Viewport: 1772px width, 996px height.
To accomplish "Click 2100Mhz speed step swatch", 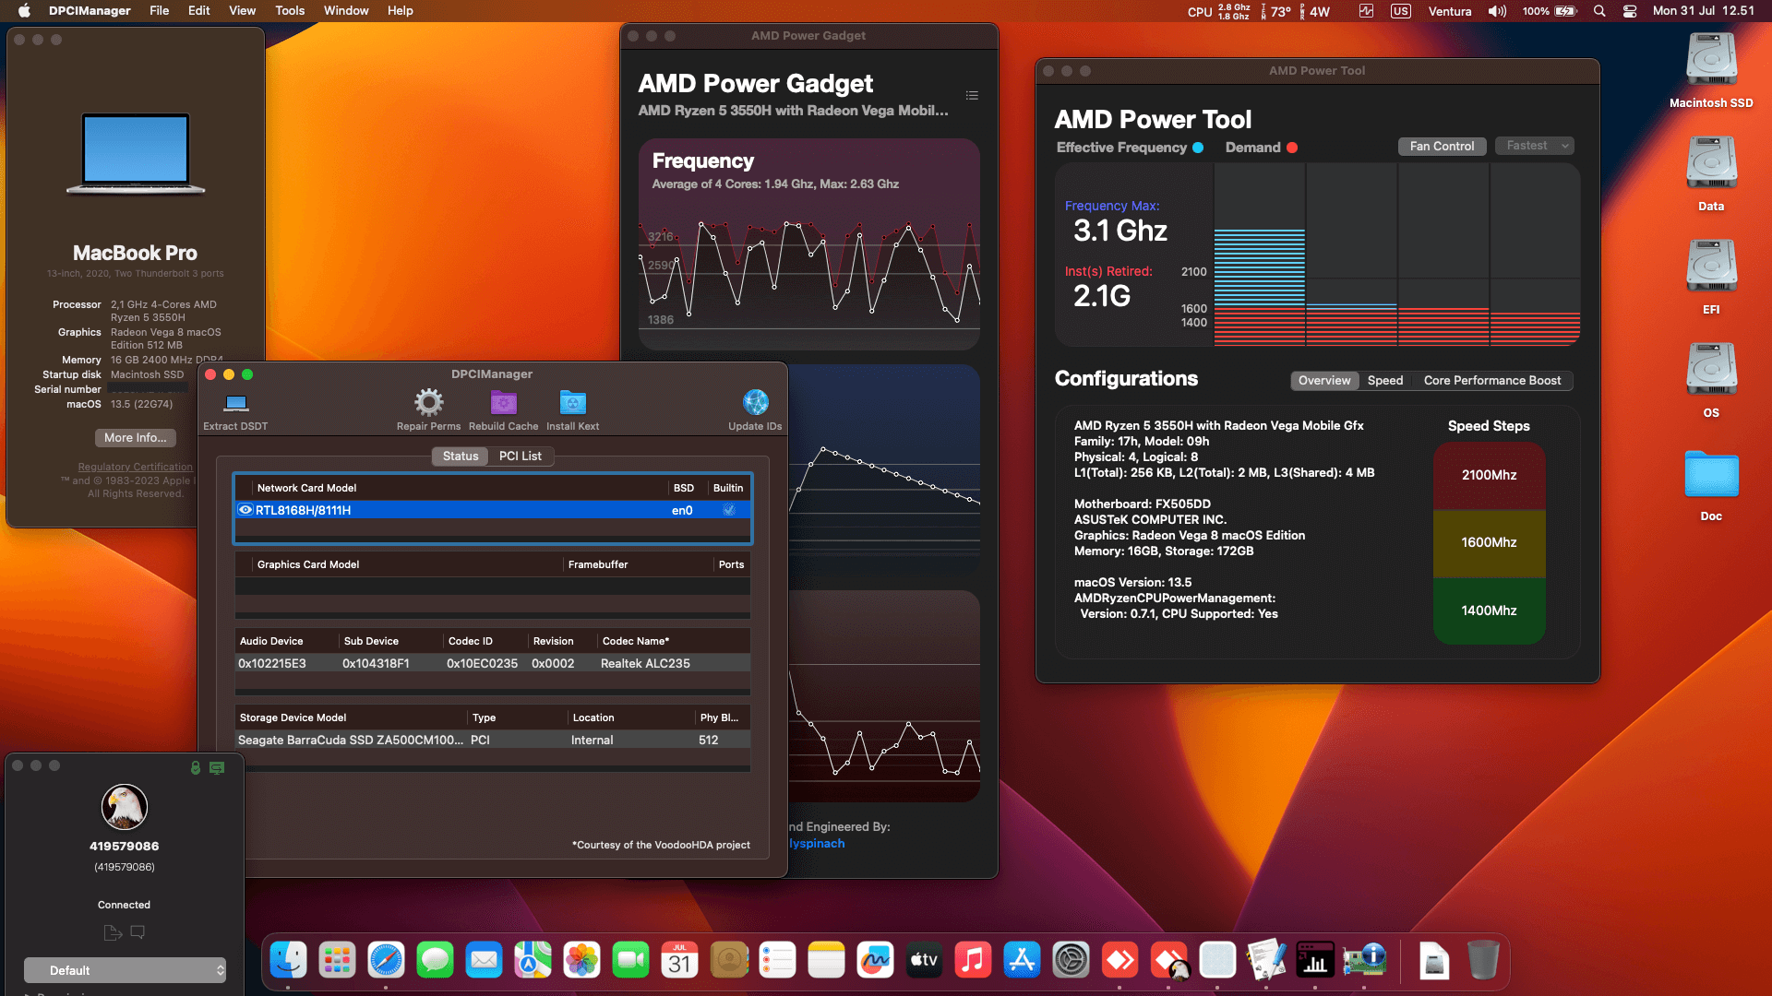I will pyautogui.click(x=1489, y=475).
